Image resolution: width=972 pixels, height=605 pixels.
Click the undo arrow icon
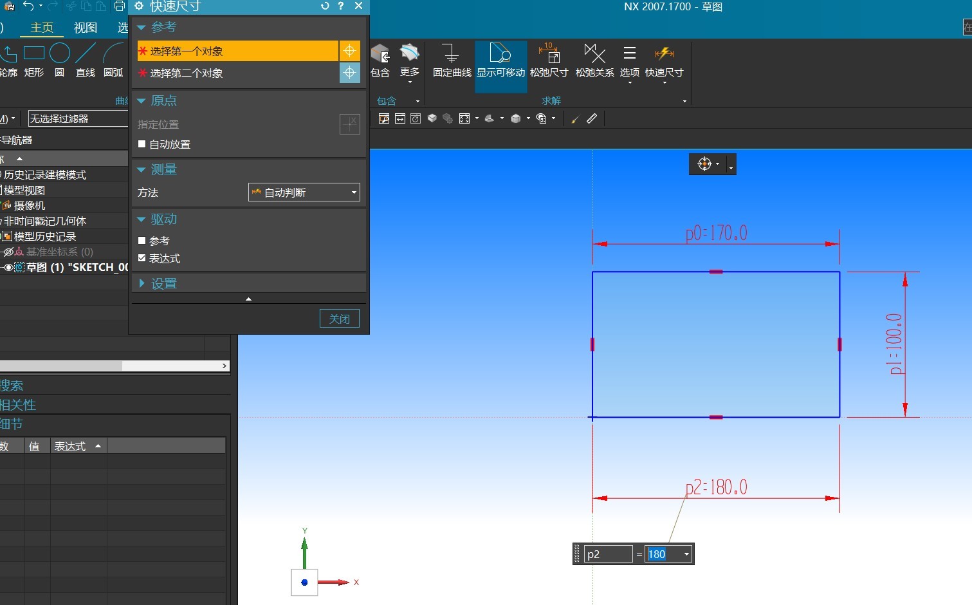(x=29, y=6)
